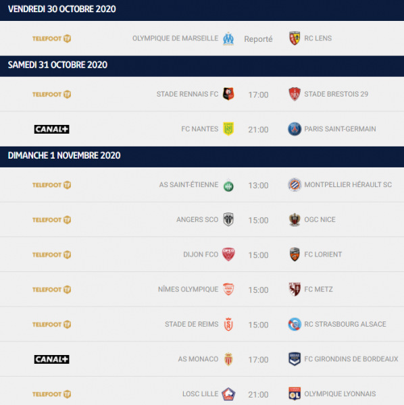Image resolution: width=404 pixels, height=405 pixels.
Task: Click the FC Nantes yellow crest
Action: point(228,129)
